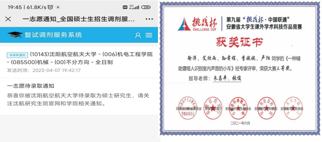Click the congratulation message text

click(78, 99)
